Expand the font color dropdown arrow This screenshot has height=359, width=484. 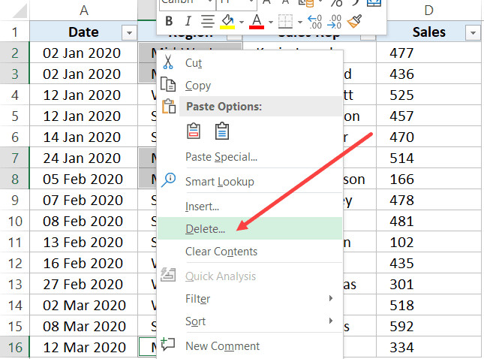click(270, 21)
